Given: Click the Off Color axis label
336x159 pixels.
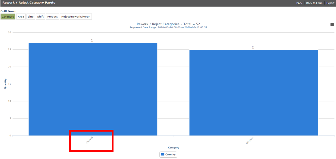Looking at the screenshot, I should pos(249,140).
